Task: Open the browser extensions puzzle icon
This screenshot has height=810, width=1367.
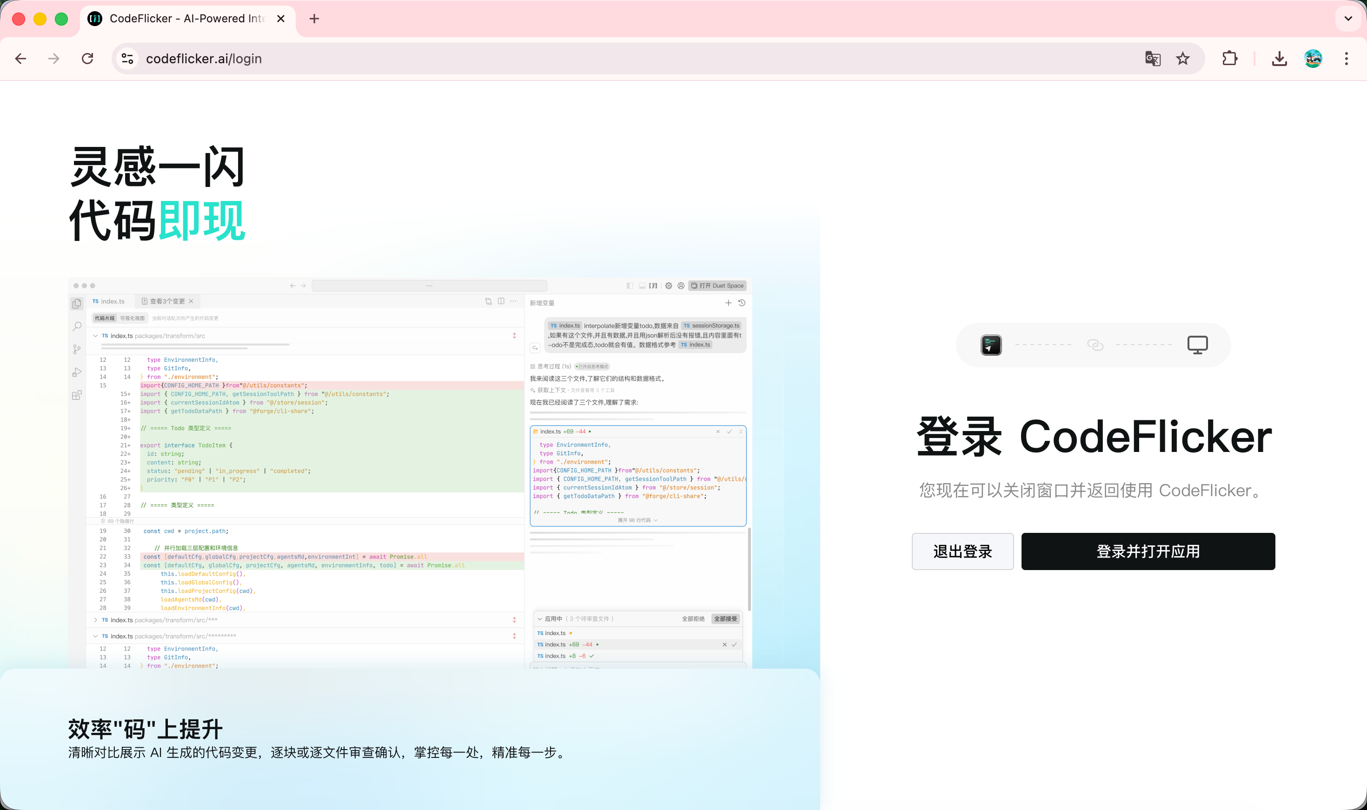Action: tap(1229, 59)
